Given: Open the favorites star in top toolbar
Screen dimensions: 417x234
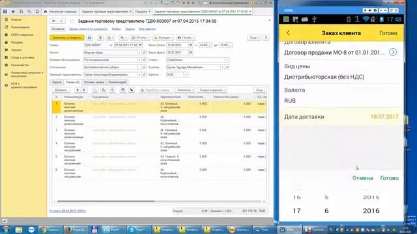Looking at the screenshot, I should pyautogui.click(x=13, y=12).
